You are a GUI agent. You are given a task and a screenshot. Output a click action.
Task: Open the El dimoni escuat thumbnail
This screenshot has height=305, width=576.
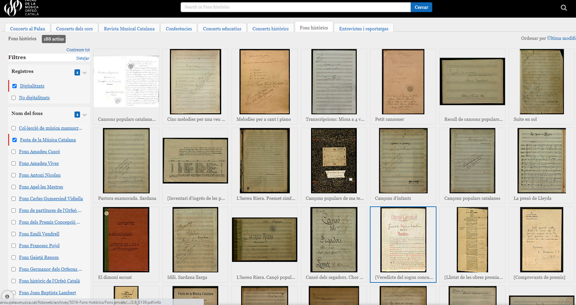126,239
